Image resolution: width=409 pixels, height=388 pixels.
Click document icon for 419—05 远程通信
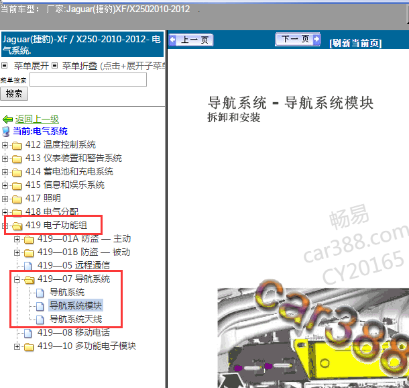coord(28,266)
